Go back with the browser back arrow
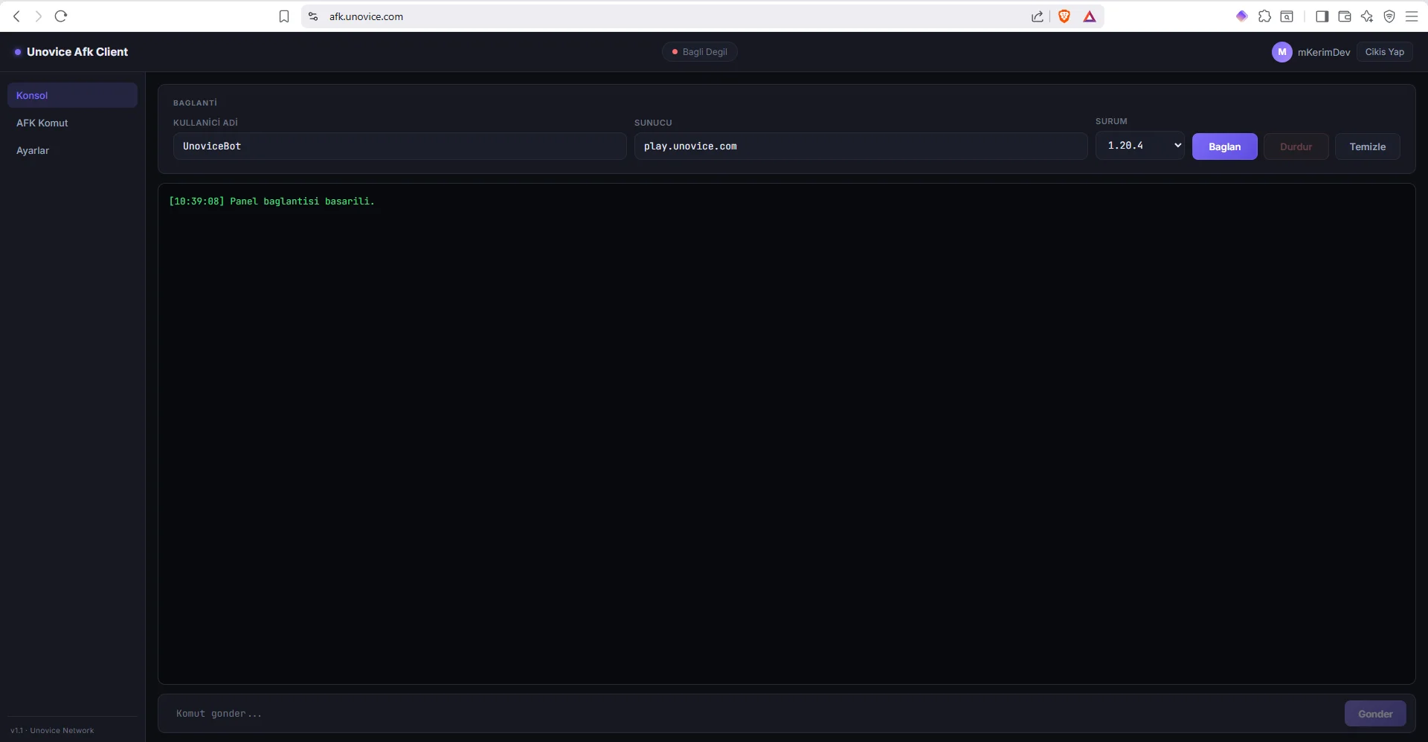The width and height of the screenshot is (1428, 742). click(x=16, y=16)
